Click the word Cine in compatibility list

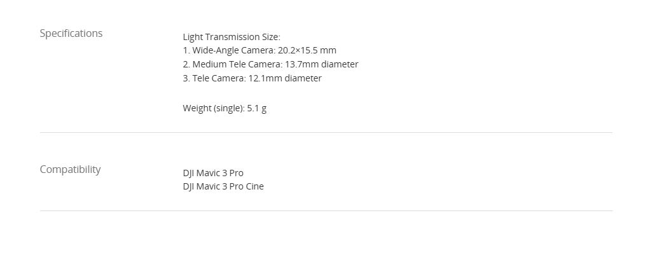click(x=254, y=186)
